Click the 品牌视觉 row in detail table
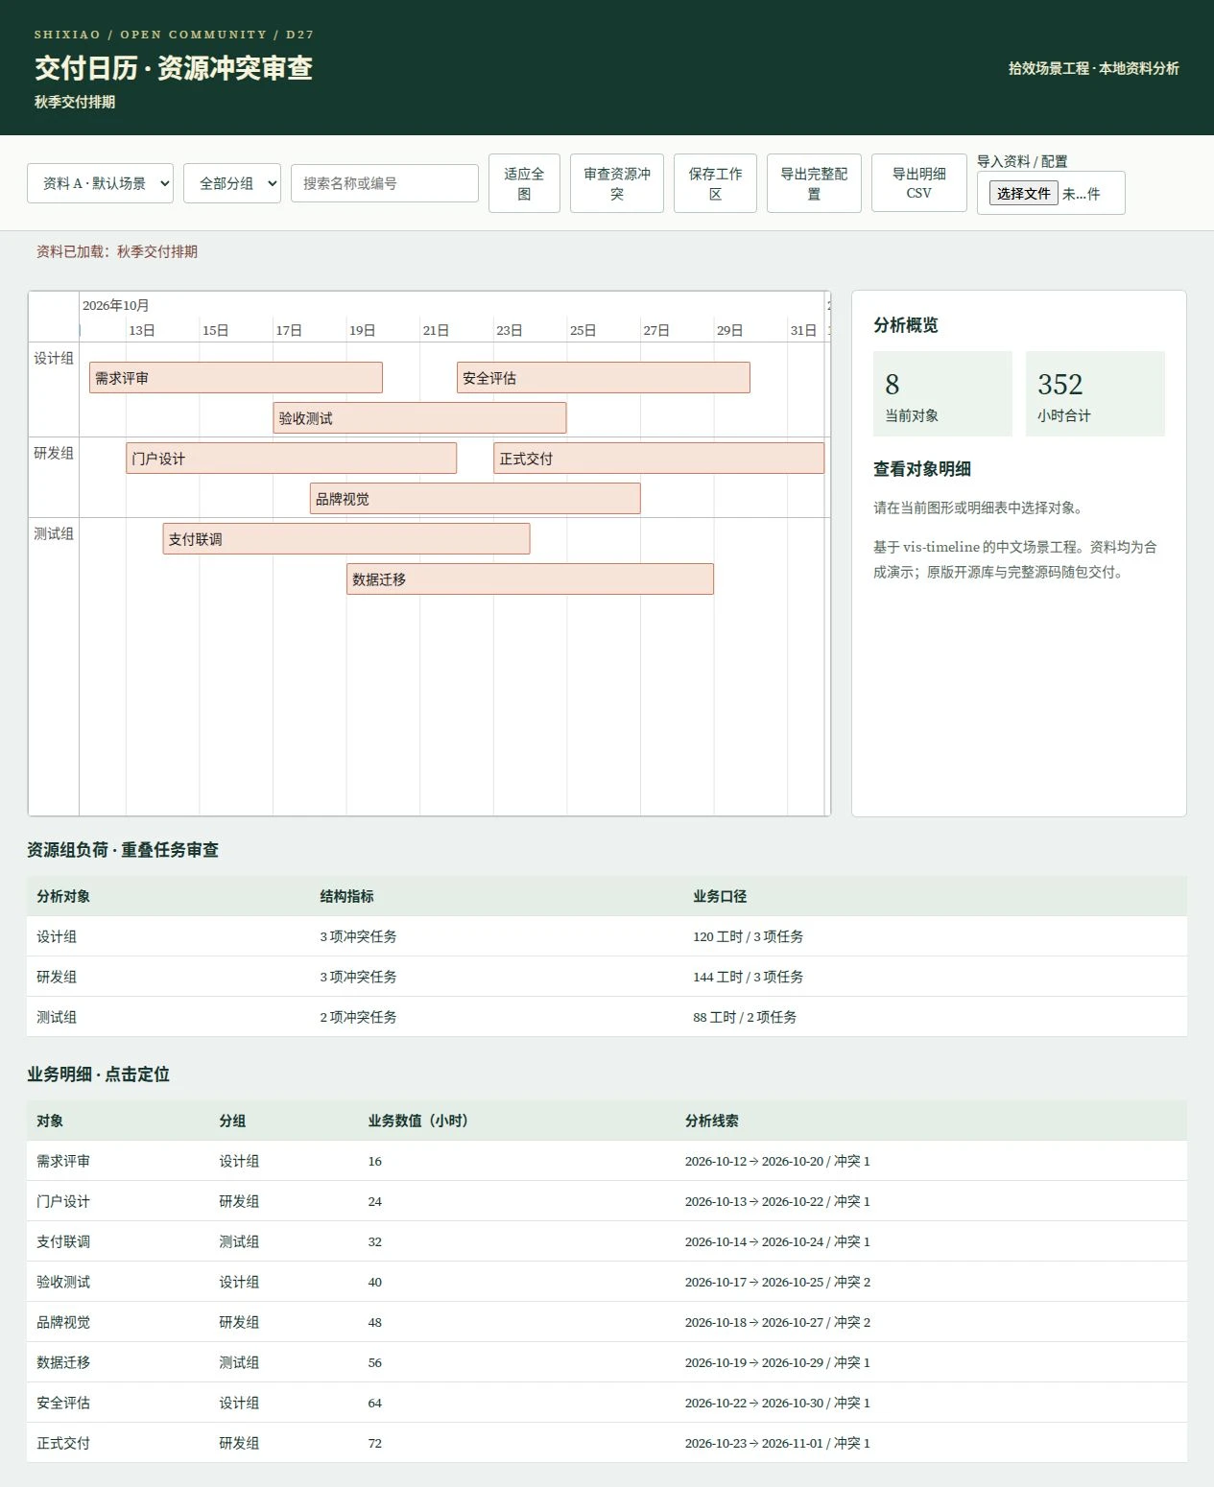Viewport: 1214px width, 1487px height. [607, 1322]
